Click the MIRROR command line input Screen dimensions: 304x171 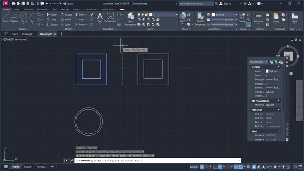click(158, 161)
